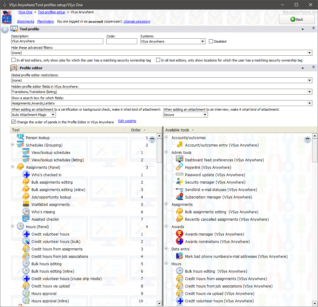Click the Person lookup icon
The width and height of the screenshot is (318, 307).
tap(20, 138)
